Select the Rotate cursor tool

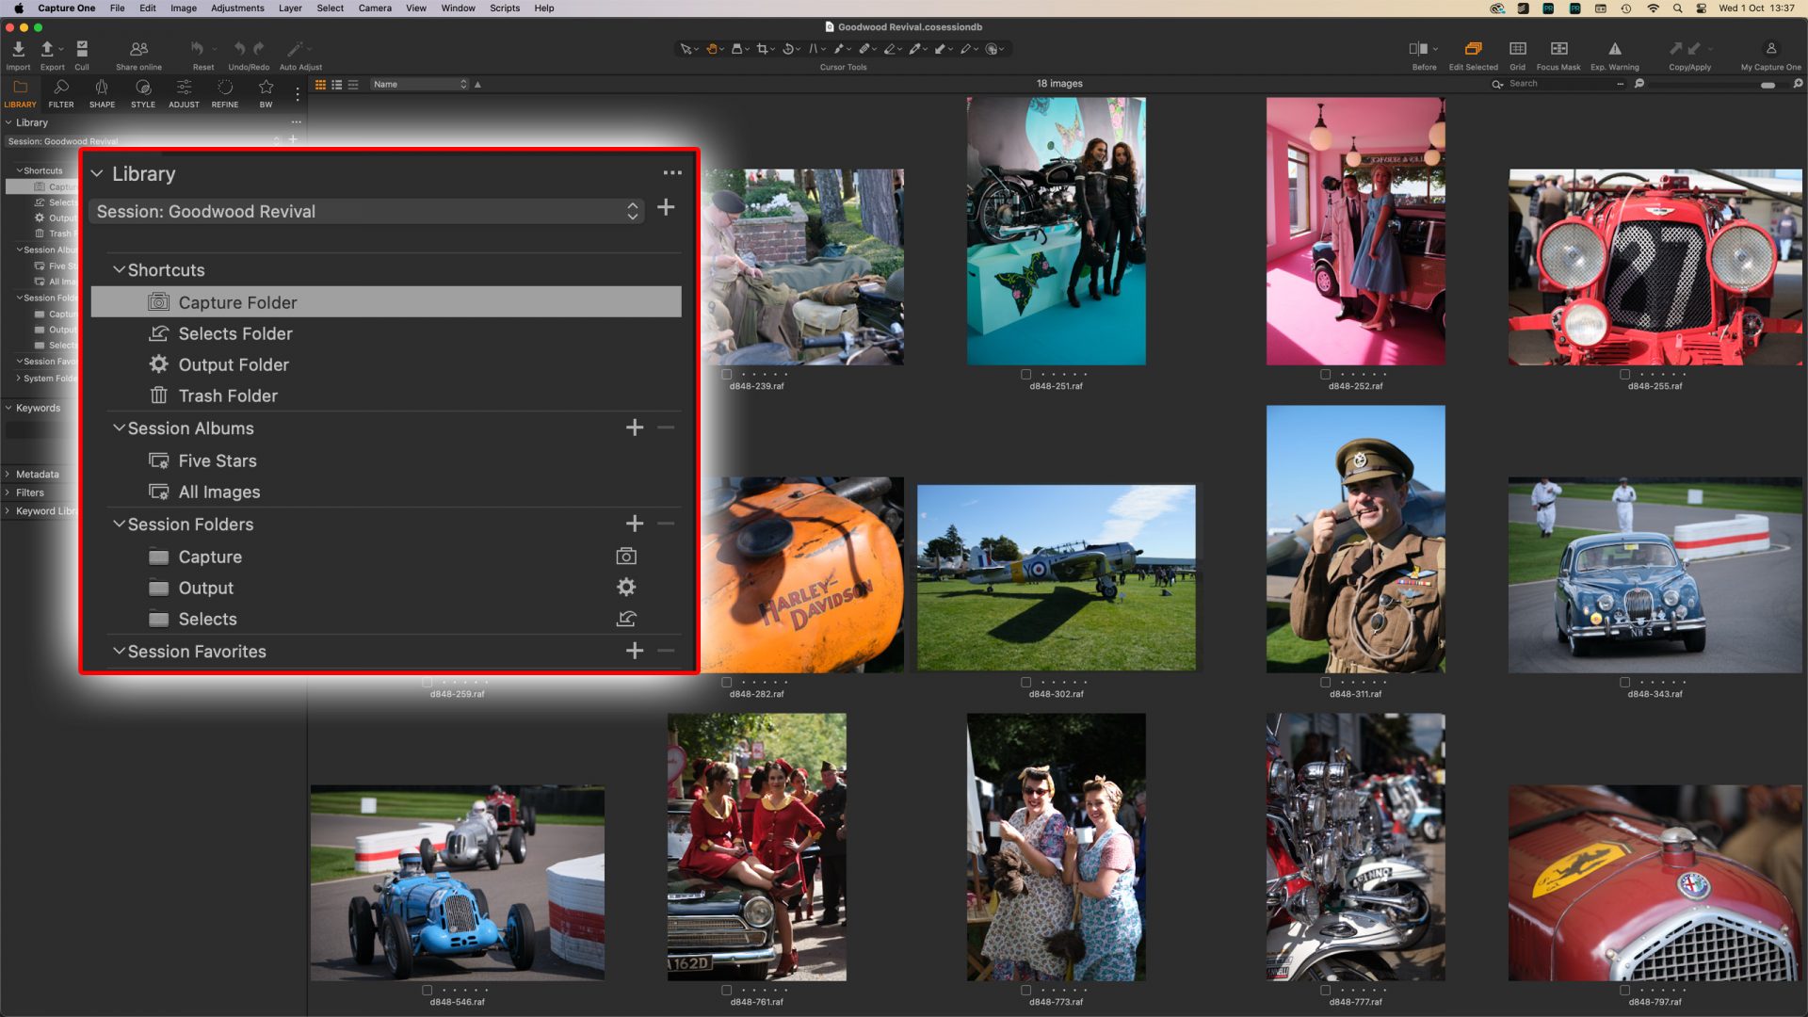tap(789, 49)
